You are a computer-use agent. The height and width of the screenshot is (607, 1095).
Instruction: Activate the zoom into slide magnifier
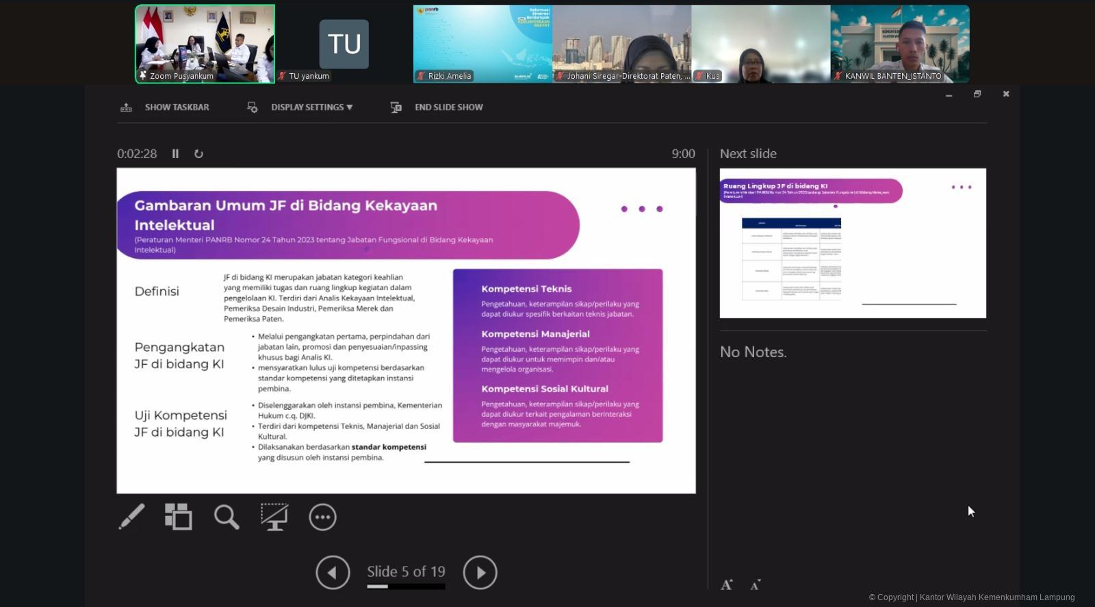(227, 517)
